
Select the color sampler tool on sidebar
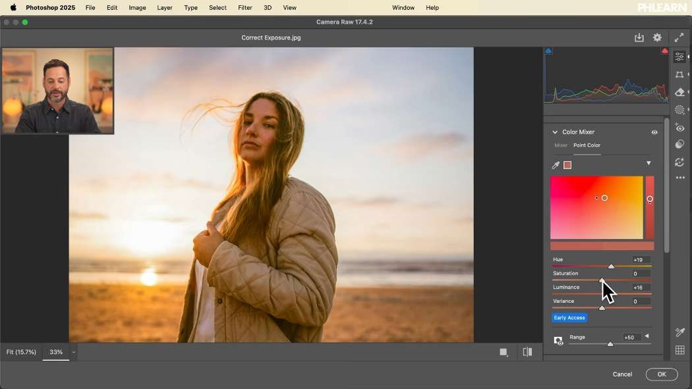point(679,332)
